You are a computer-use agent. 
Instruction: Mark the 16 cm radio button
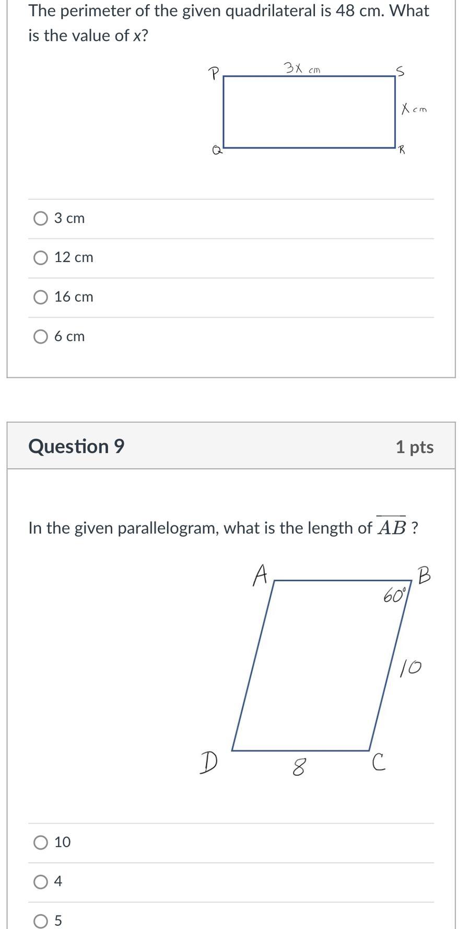(41, 297)
